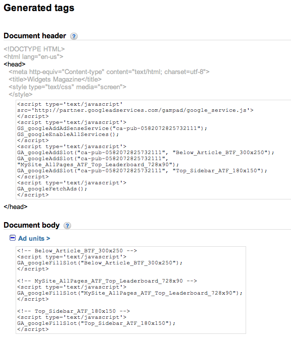Click the Widgets Magazine title tag line

coord(55,79)
